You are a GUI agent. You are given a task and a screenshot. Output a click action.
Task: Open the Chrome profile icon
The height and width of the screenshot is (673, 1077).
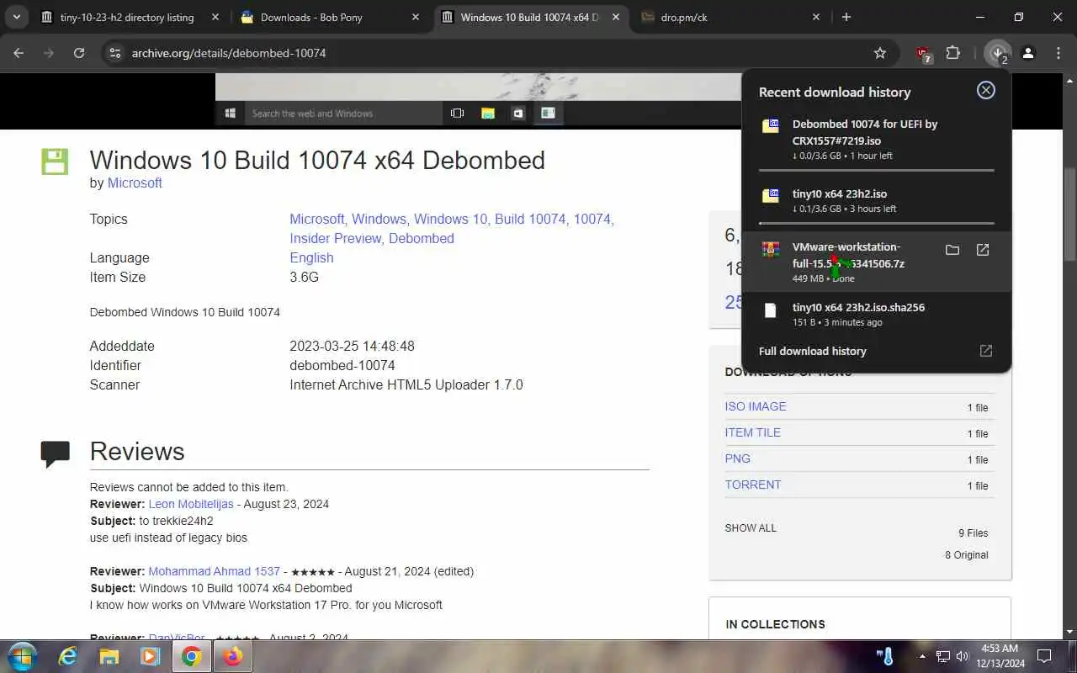click(x=1028, y=53)
